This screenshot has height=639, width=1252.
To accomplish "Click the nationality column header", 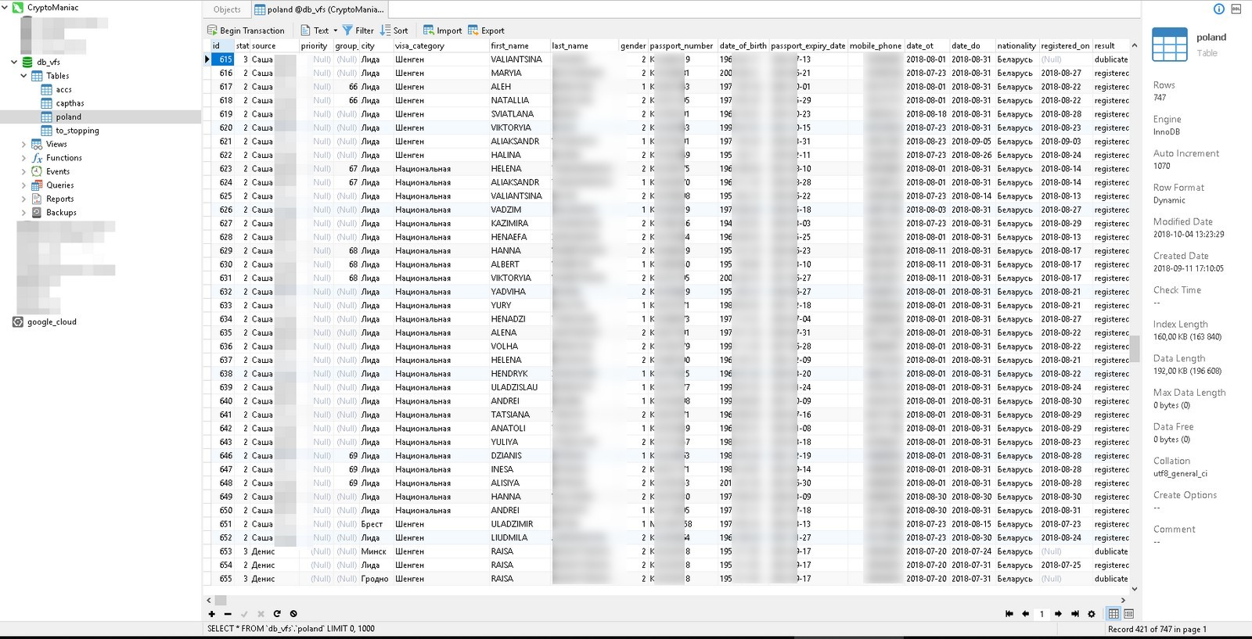I will (x=1016, y=45).
